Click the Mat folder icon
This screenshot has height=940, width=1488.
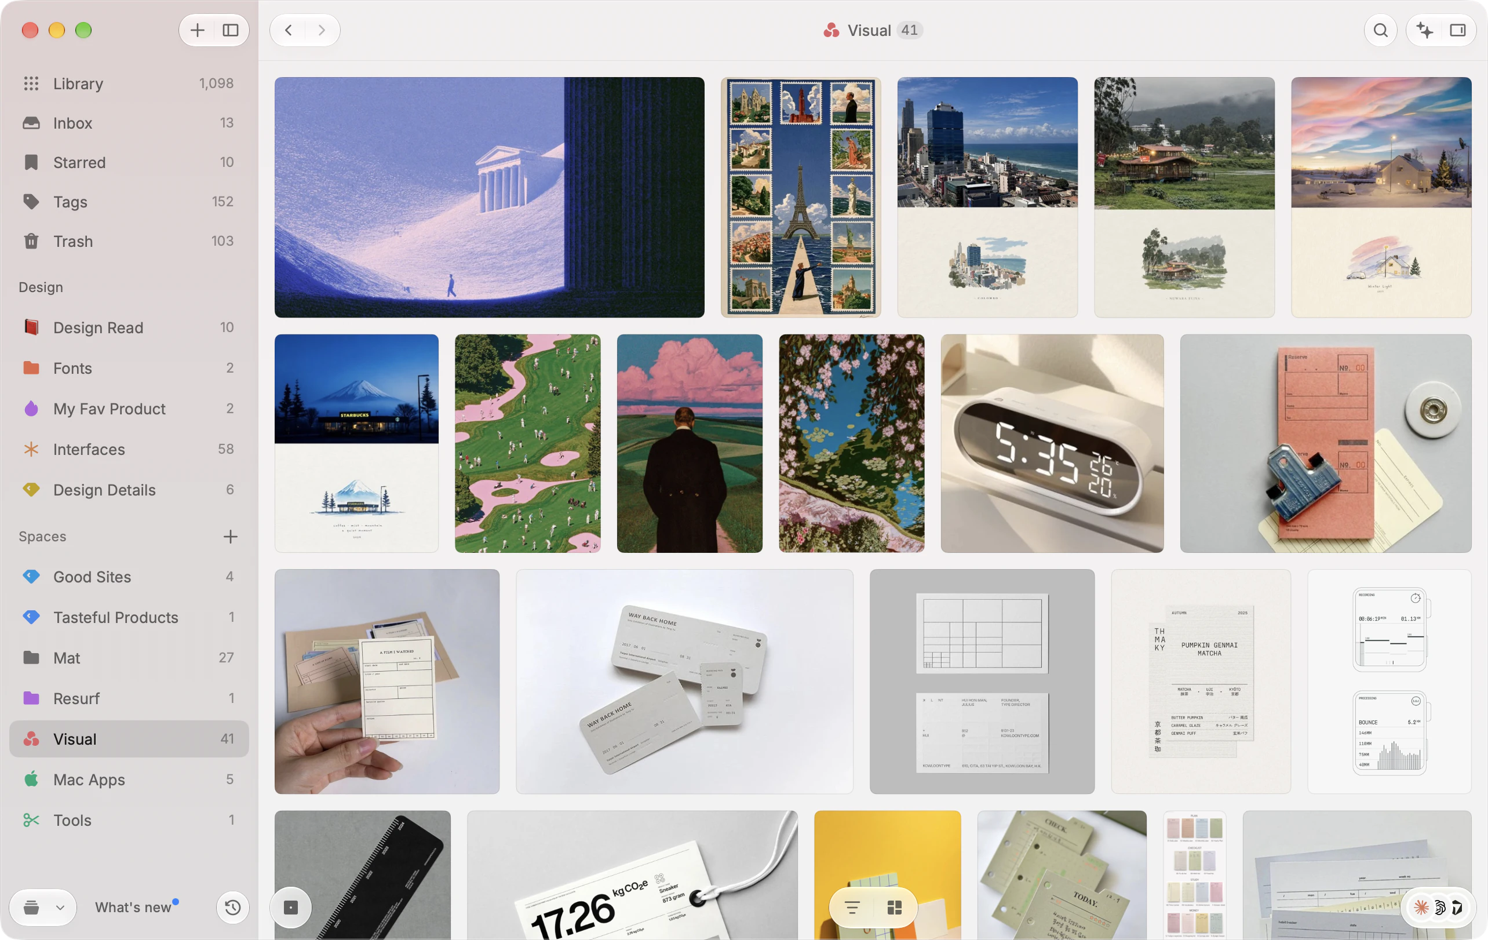click(x=31, y=658)
